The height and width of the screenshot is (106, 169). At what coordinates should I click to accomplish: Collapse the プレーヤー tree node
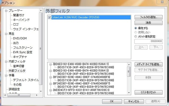pos(6,11)
